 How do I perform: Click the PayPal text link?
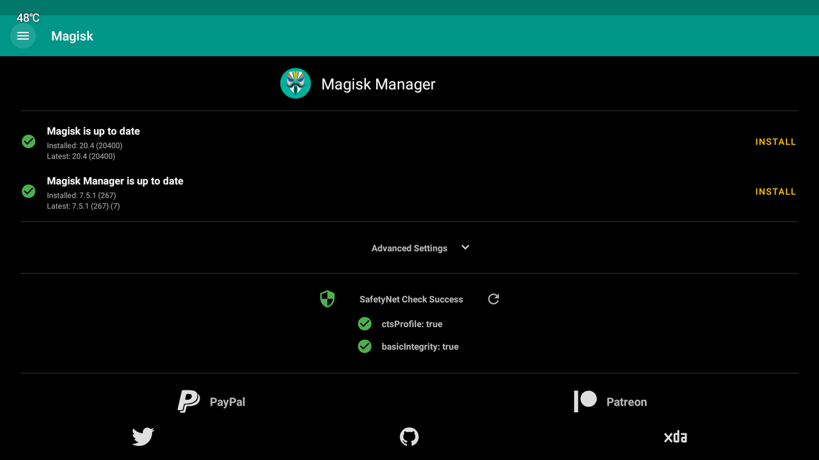[228, 402]
